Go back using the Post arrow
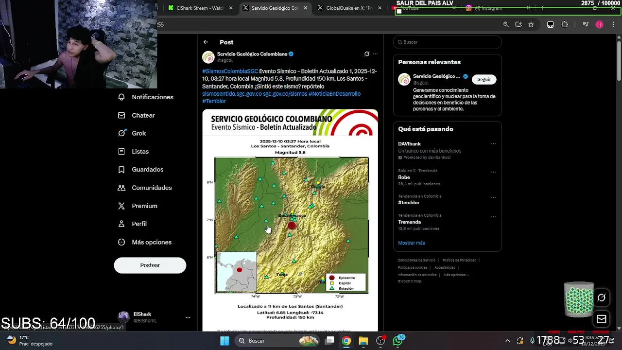 coord(206,42)
